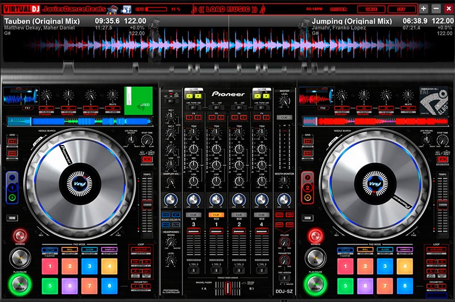Trigger left deck pad 7
455x302 pixels.
89,286
